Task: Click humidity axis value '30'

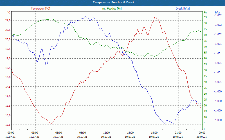Action: click(x=205, y=94)
